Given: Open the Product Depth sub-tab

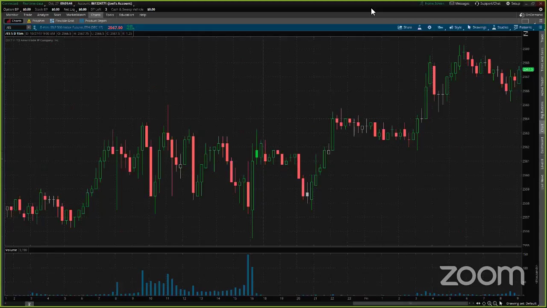Looking at the screenshot, I should (x=93, y=21).
